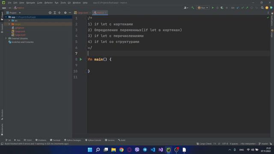This screenshot has width=274, height=154.
Task: Open the Commit tool window side tab
Action: click(x=2, y=29)
